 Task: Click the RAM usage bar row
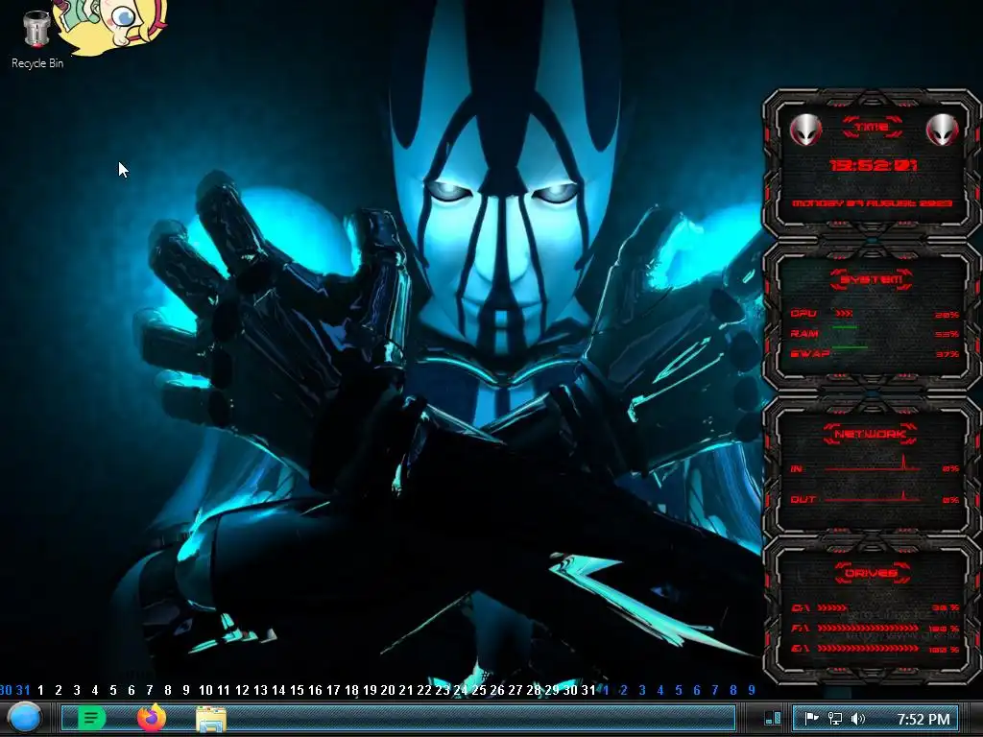tap(874, 333)
